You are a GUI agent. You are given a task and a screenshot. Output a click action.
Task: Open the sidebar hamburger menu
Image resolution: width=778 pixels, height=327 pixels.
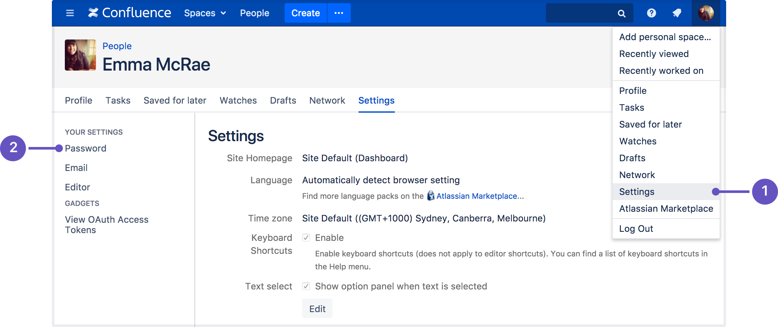(x=70, y=13)
